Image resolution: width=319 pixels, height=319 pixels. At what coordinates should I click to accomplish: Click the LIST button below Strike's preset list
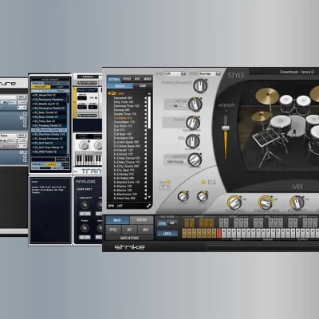coord(120,206)
